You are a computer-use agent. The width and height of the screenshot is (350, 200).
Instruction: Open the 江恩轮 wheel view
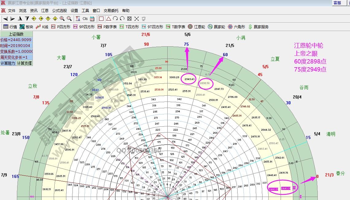tap(196, 27)
